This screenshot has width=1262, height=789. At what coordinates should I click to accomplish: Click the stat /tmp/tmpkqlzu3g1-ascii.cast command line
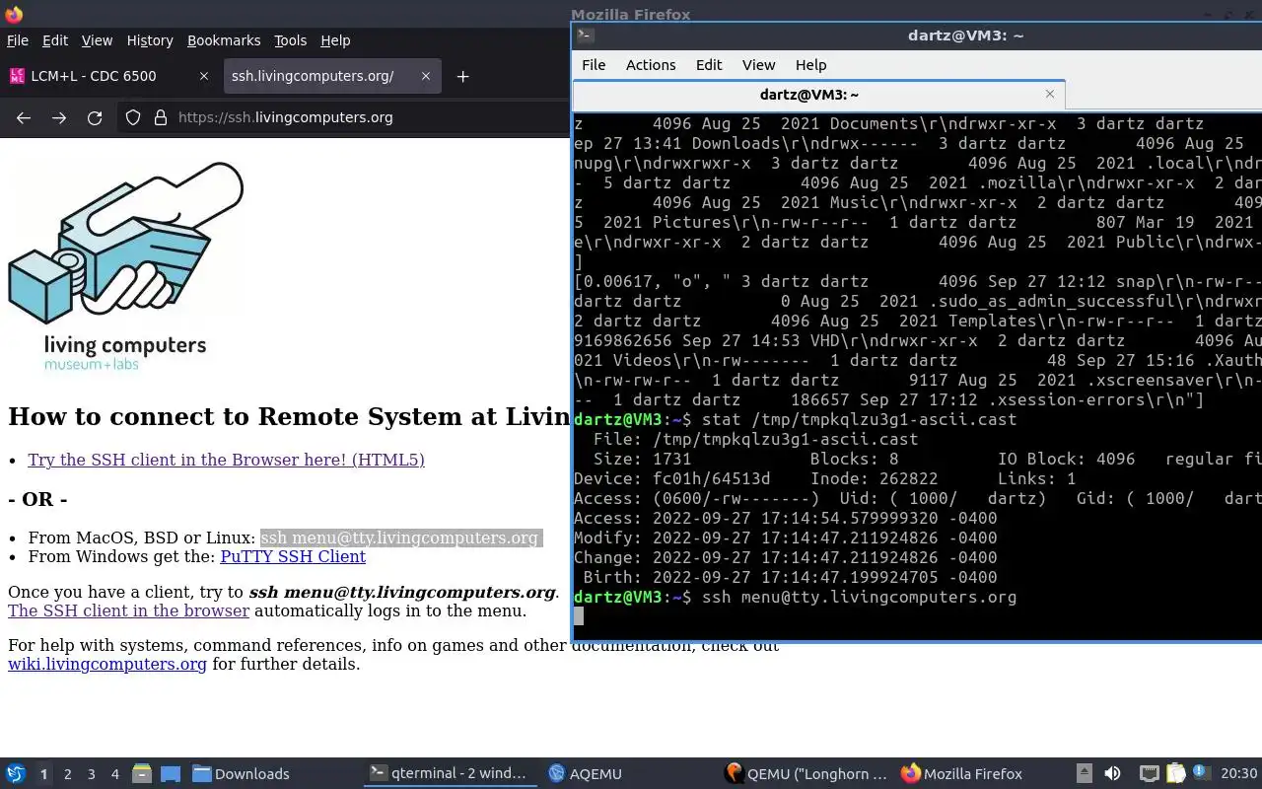point(859,419)
